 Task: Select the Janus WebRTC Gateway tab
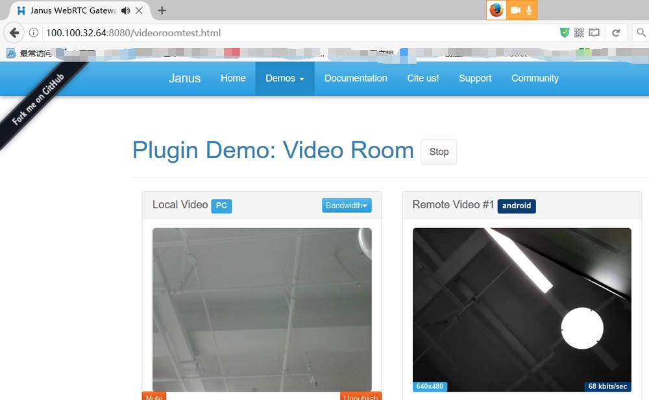(73, 11)
